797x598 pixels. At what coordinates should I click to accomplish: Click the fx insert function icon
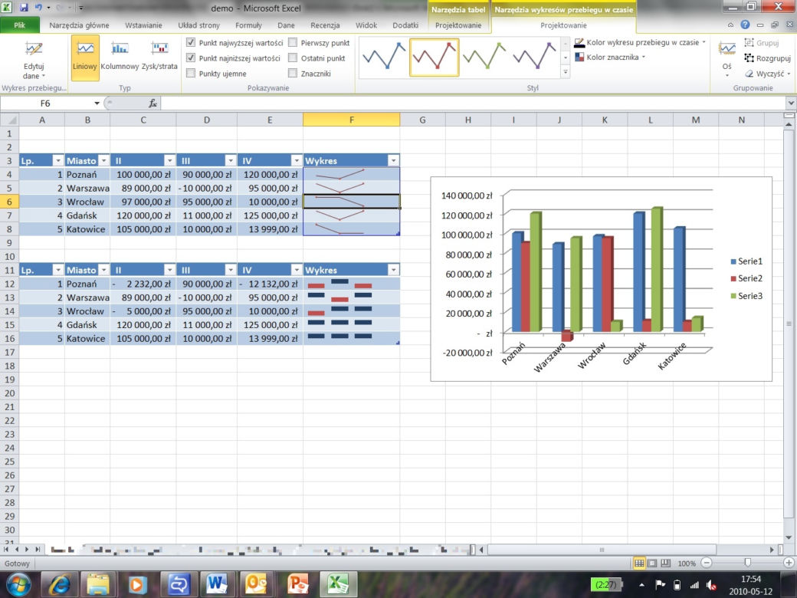click(152, 103)
